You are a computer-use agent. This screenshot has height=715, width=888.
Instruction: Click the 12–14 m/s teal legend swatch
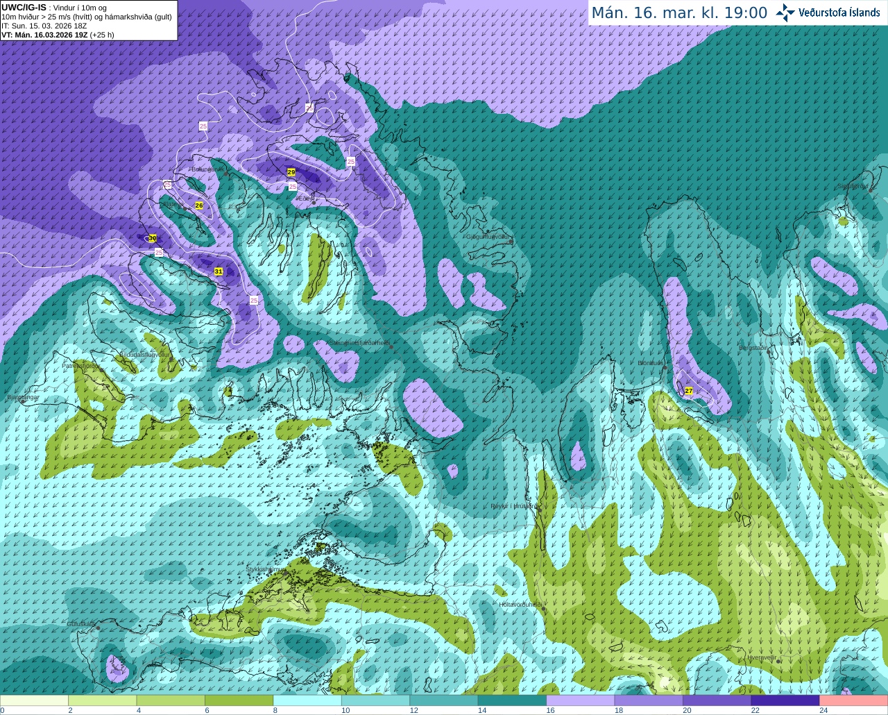[x=444, y=700]
